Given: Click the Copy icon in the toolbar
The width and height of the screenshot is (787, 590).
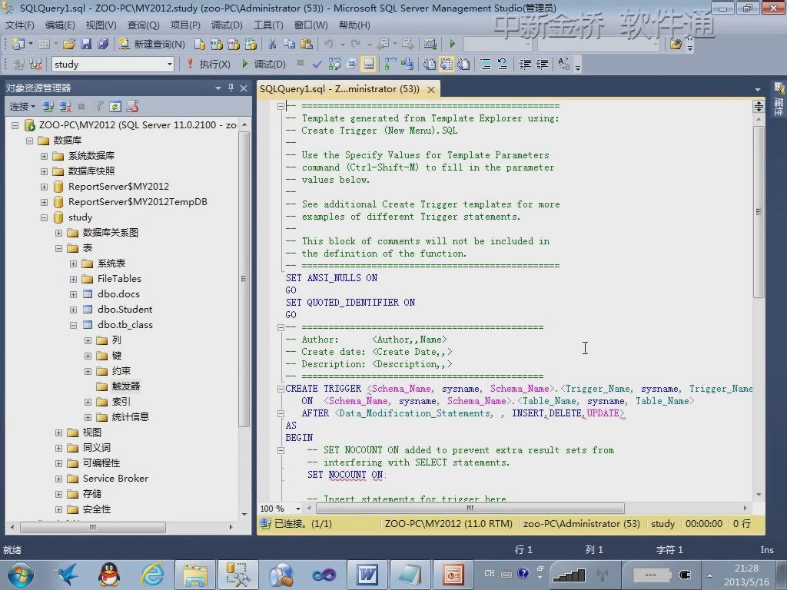Looking at the screenshot, I should click(290, 44).
